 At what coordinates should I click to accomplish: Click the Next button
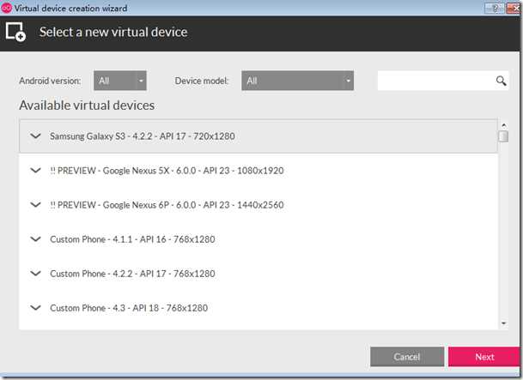point(484,357)
